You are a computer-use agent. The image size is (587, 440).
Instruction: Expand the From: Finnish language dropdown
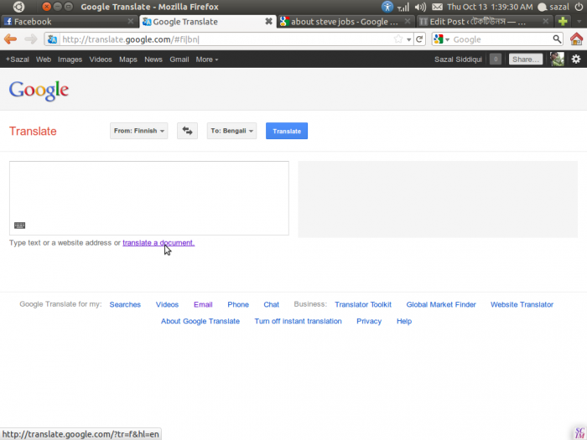point(139,131)
